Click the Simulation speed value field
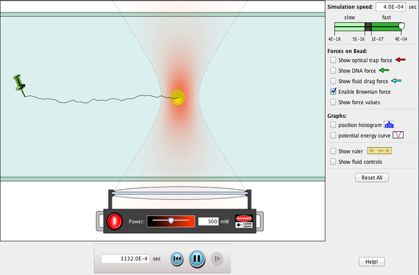This screenshot has width=419, height=275. (390, 7)
